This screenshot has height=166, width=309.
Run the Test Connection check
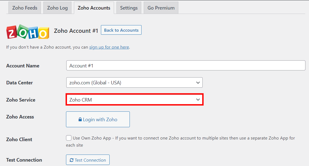pyautogui.click(x=88, y=160)
